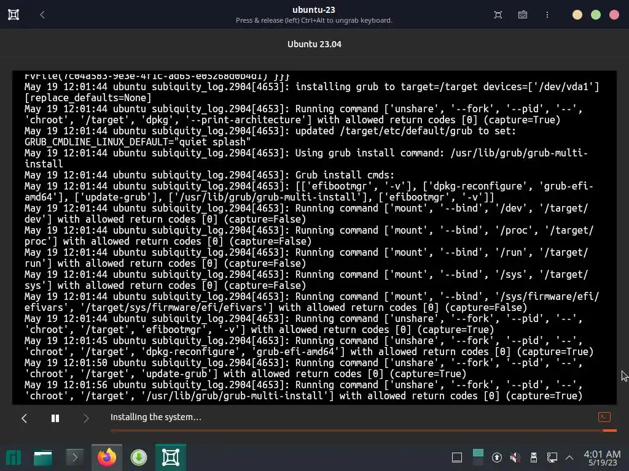629x471 pixels.
Task: Select the GNOME Boxes taskbar entry
Action: pyautogui.click(x=171, y=458)
